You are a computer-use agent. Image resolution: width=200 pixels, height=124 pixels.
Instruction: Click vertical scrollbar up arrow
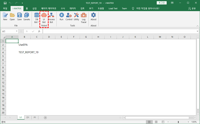(198, 37)
